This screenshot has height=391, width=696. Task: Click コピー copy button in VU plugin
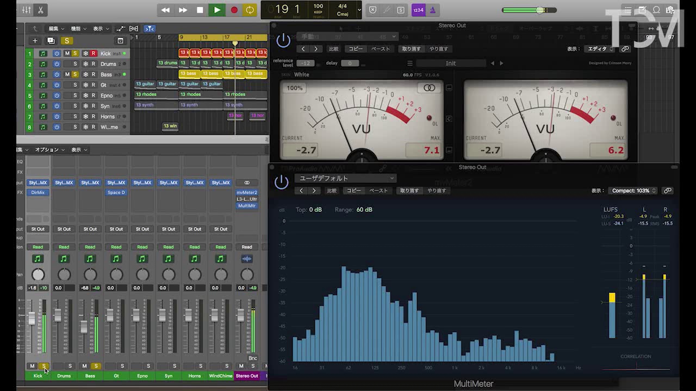[x=356, y=49]
